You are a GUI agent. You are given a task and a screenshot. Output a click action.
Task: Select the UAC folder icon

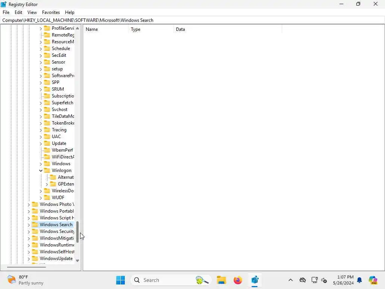(x=47, y=136)
